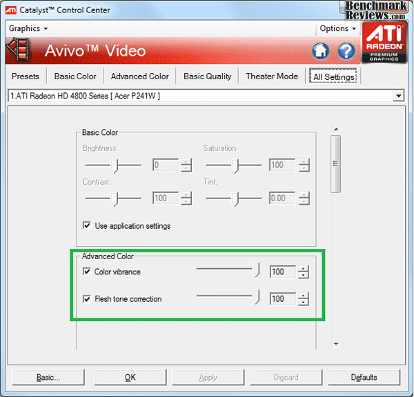
Task: Click the Tint down spinner arrow
Action: (304, 201)
